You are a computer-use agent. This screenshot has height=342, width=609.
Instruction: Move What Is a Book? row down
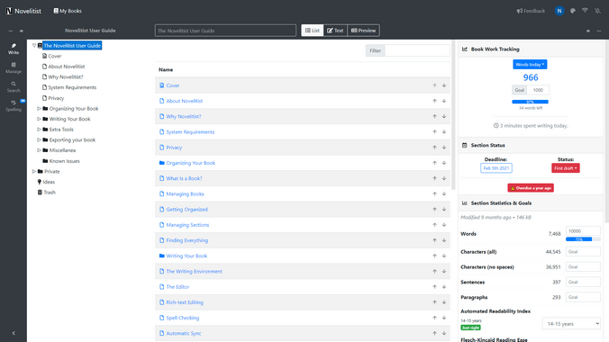pos(444,178)
